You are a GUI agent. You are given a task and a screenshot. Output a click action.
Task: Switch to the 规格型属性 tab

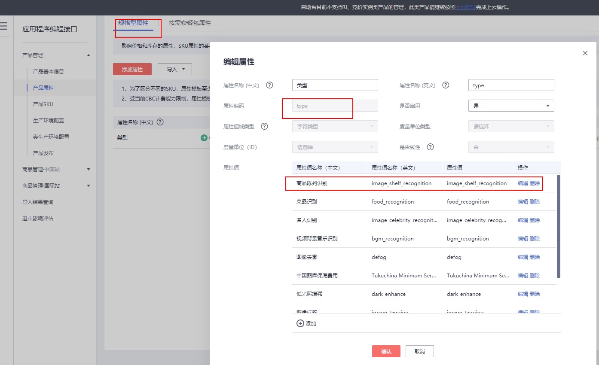coord(133,23)
